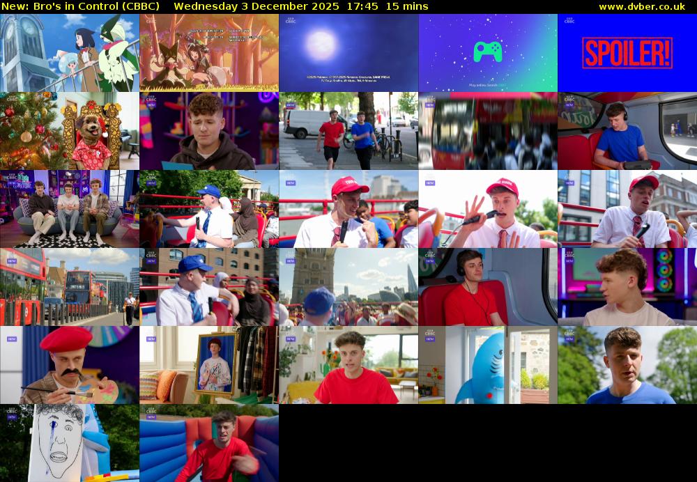Image resolution: width=697 pixels, height=482 pixels.
Task: Click the CBBC logo on the SPOILER! thumbnail
Action: tap(569, 20)
